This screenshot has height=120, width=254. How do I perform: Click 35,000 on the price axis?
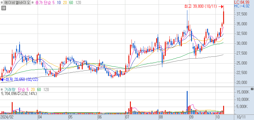242,24
